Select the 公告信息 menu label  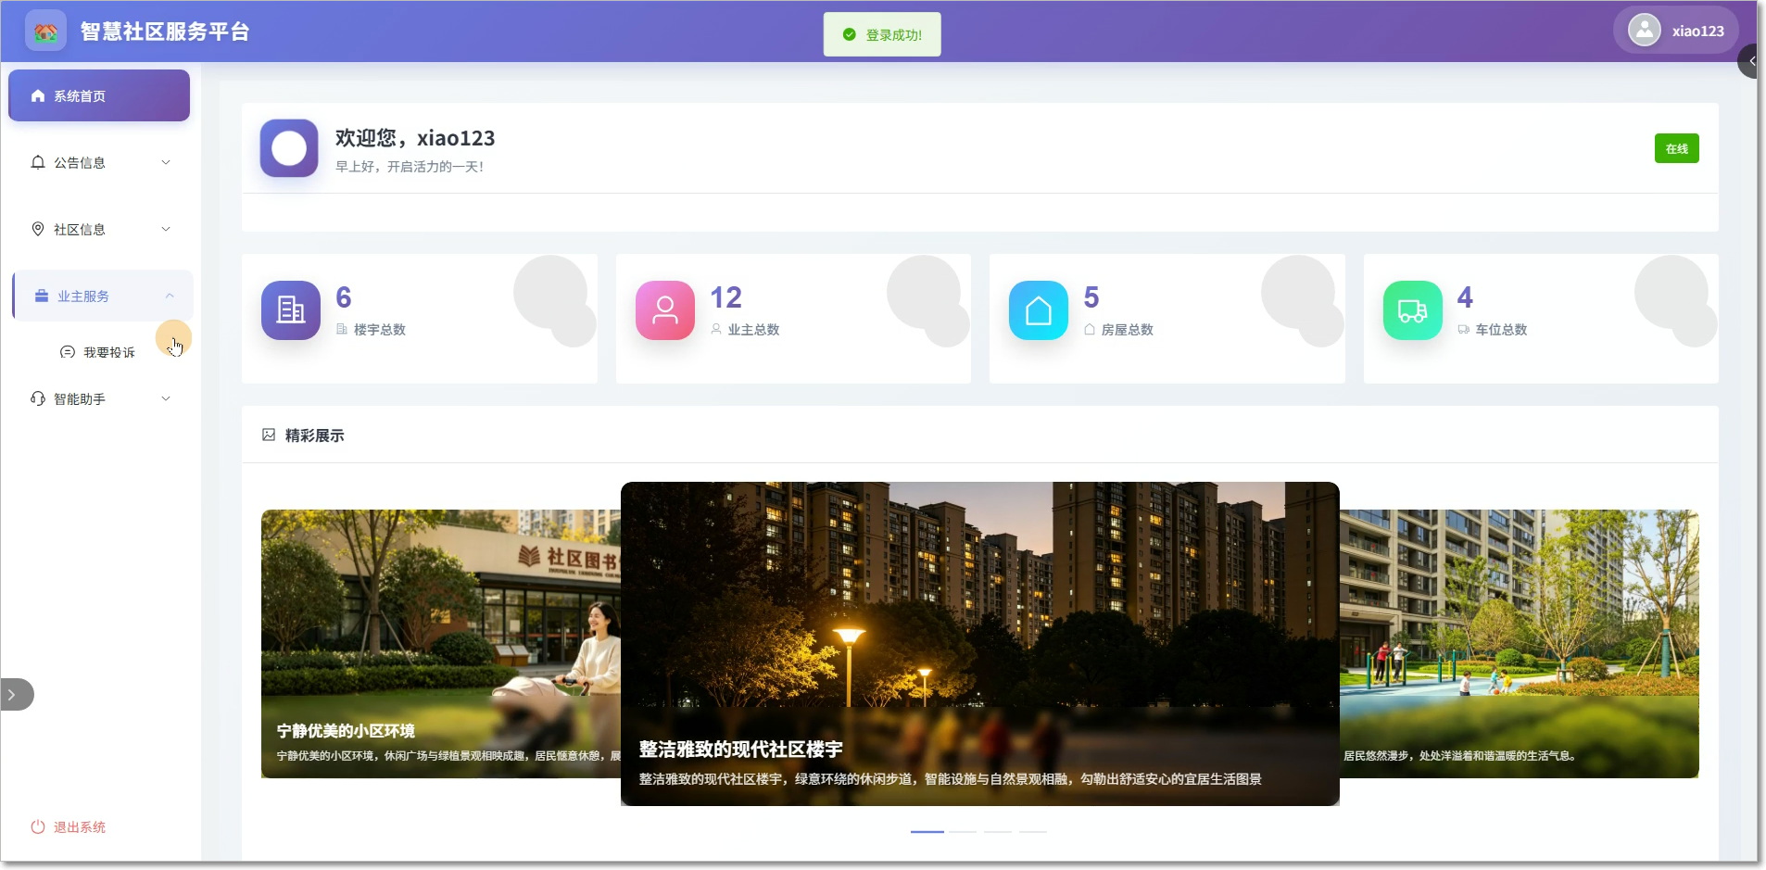click(80, 162)
